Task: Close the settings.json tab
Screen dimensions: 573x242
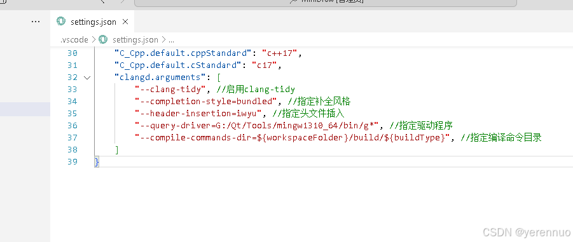Action: (125, 22)
